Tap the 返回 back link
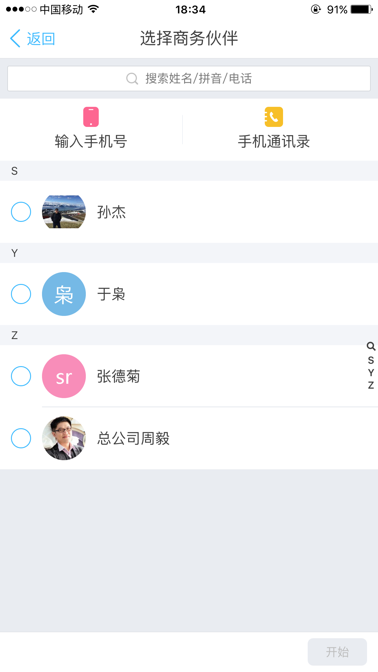Viewport: 378px width, 672px height. click(41, 39)
